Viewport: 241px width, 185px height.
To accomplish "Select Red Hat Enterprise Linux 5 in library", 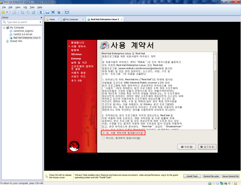I will (x=27, y=38).
